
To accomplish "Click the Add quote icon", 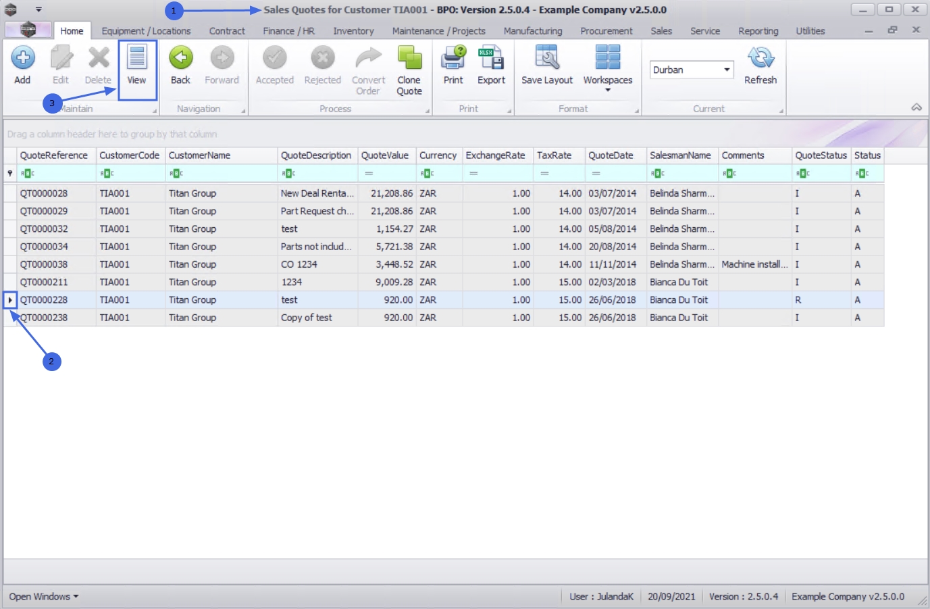I will pos(22,58).
